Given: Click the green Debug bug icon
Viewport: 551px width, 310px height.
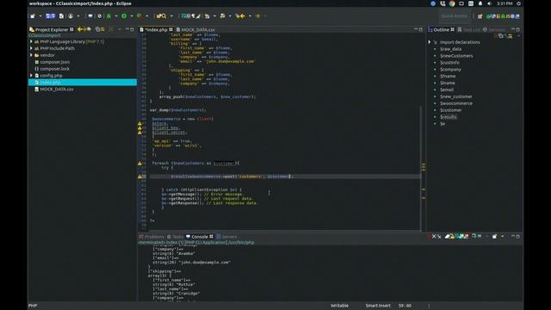Looking at the screenshot, I should 109,16.
